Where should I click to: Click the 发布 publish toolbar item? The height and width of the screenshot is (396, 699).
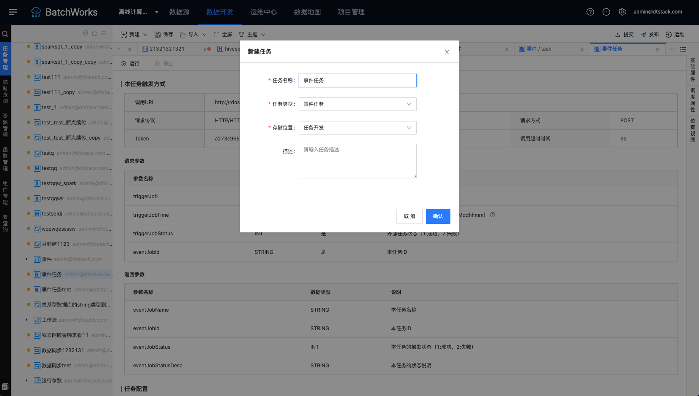(x=650, y=35)
